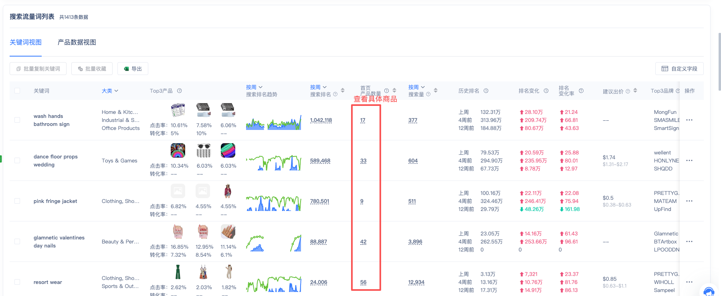This screenshot has height=296, width=721.
Task: Open help icon next to 搜索排名
Action: coord(335,94)
